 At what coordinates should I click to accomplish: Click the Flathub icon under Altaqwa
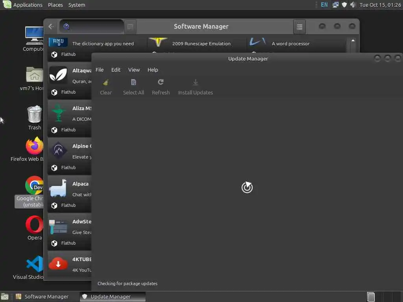(54, 92)
